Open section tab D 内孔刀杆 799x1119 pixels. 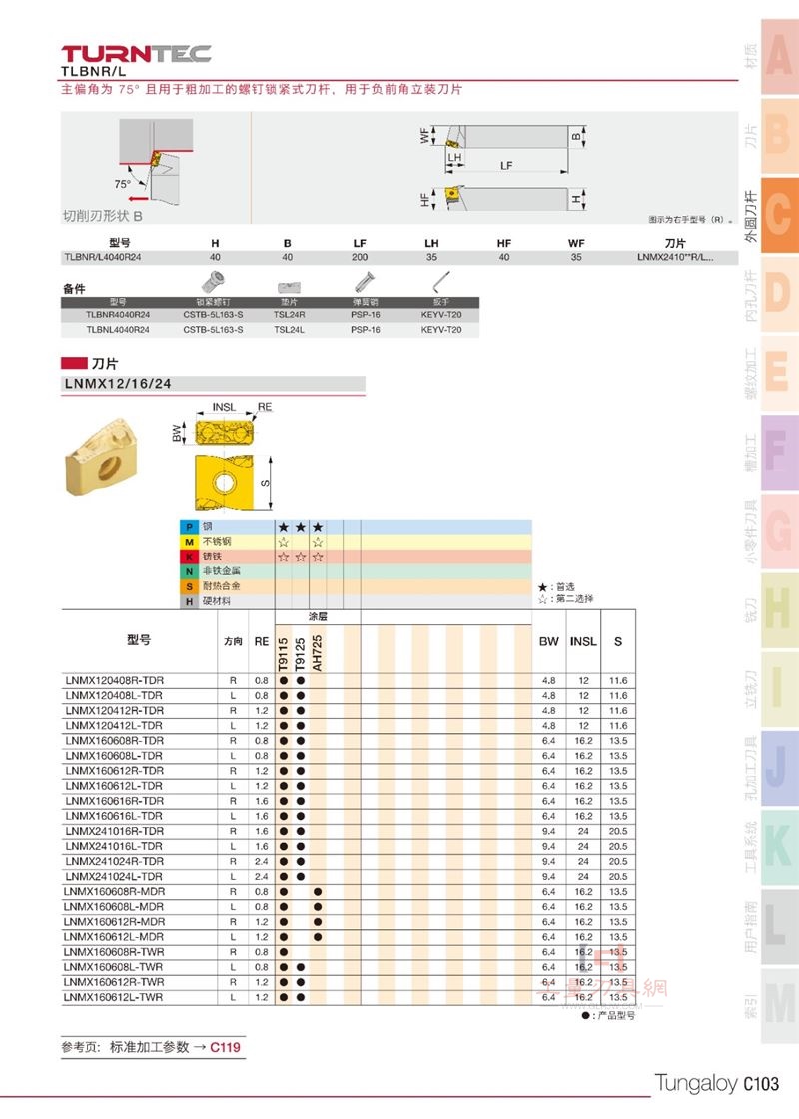tap(779, 294)
